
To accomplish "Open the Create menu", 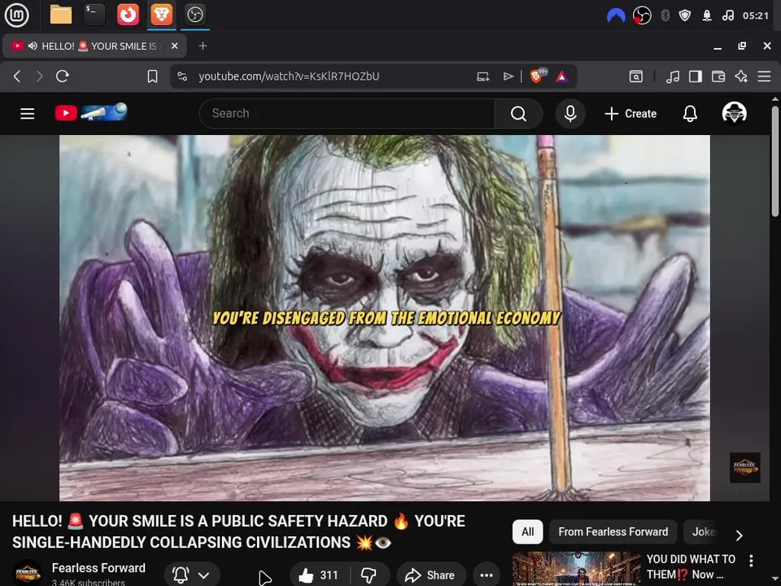I will tap(630, 114).
